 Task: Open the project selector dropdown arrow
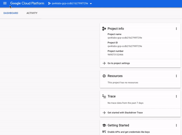91,3
